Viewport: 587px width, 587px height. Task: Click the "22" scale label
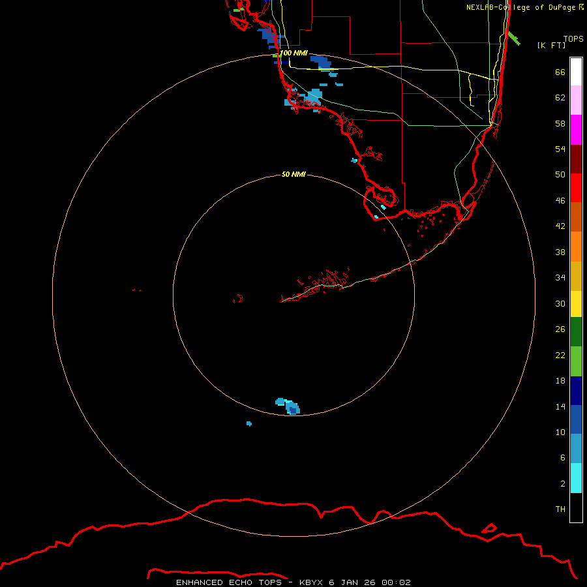(x=560, y=355)
